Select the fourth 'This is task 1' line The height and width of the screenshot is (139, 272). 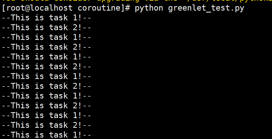point(47,76)
